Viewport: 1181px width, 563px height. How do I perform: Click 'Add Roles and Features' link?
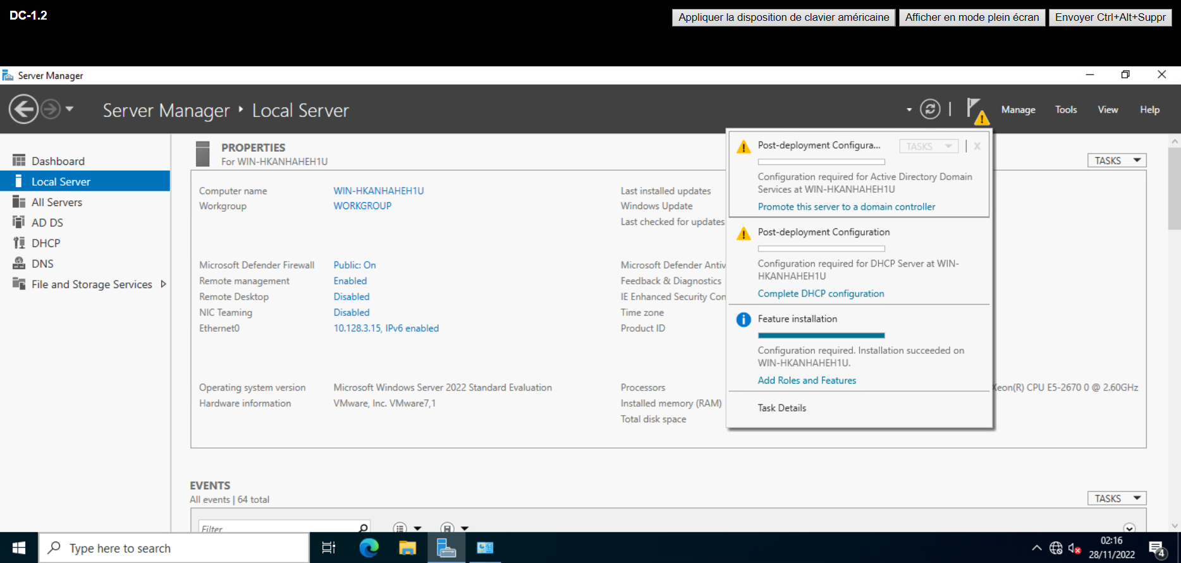click(807, 380)
